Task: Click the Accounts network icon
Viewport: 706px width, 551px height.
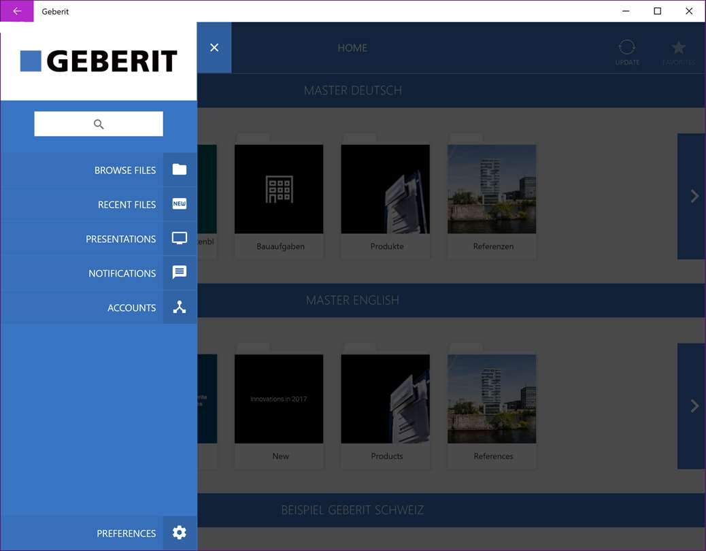Action: (x=180, y=307)
